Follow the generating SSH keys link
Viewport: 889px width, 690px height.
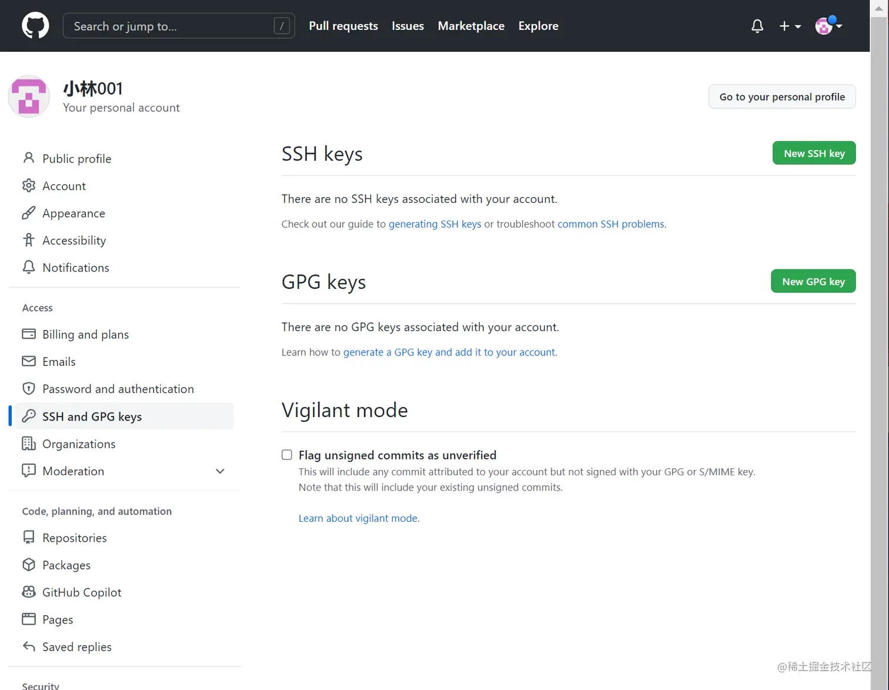[435, 224]
